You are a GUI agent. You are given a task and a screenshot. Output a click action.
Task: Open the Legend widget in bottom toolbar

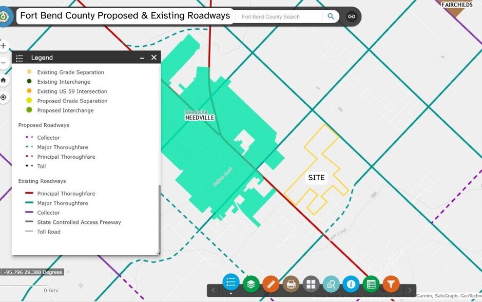pos(231,283)
